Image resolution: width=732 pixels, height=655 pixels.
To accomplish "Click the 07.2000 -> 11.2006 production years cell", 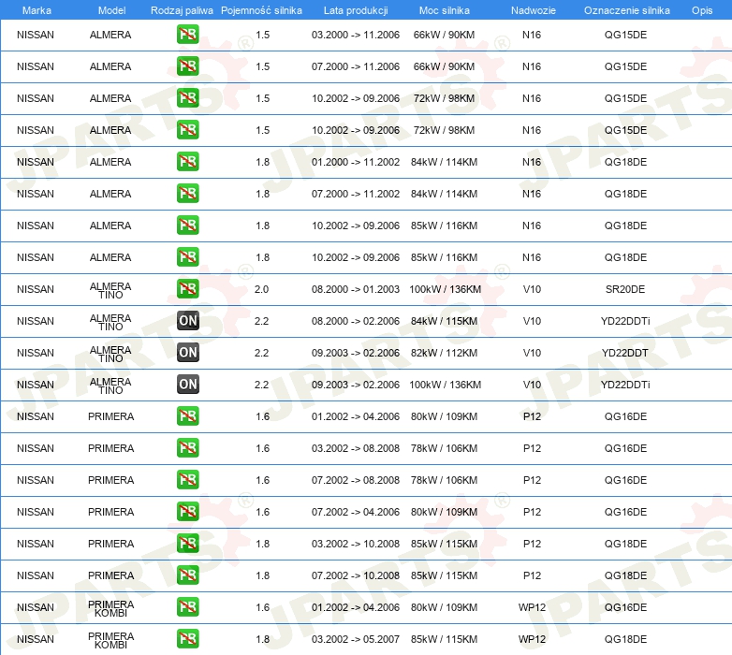I will click(x=356, y=66).
